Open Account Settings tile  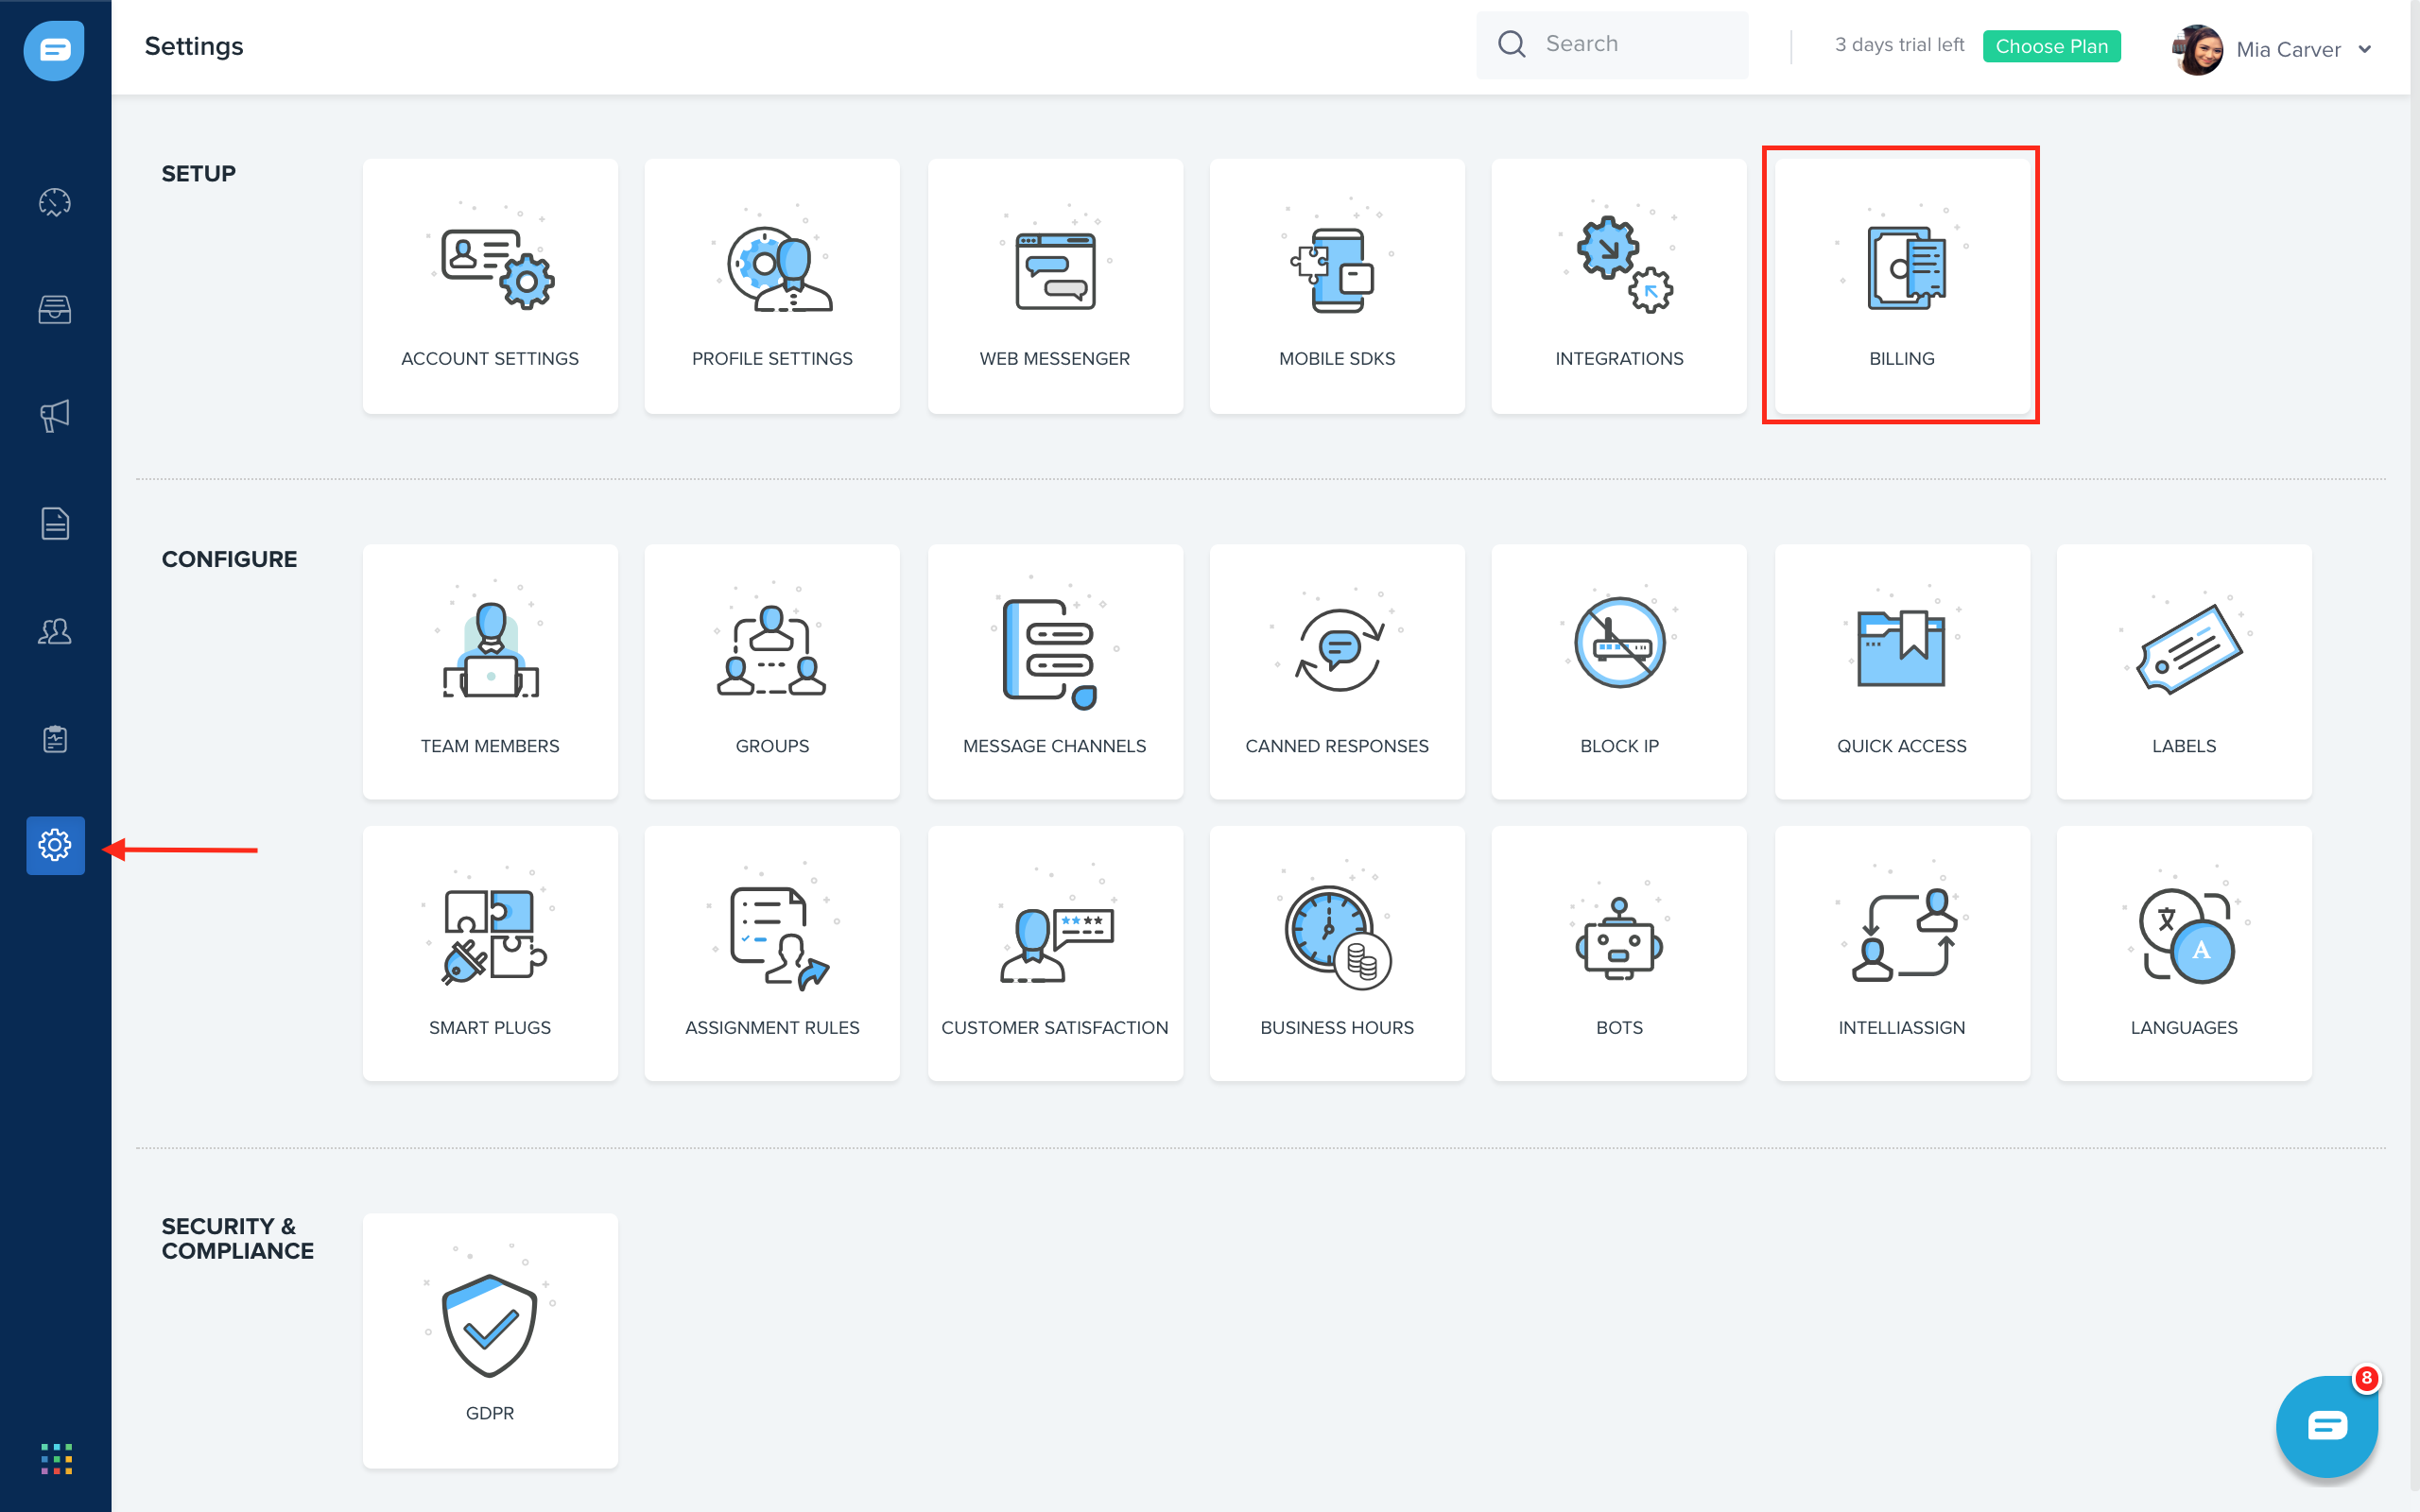(490, 286)
